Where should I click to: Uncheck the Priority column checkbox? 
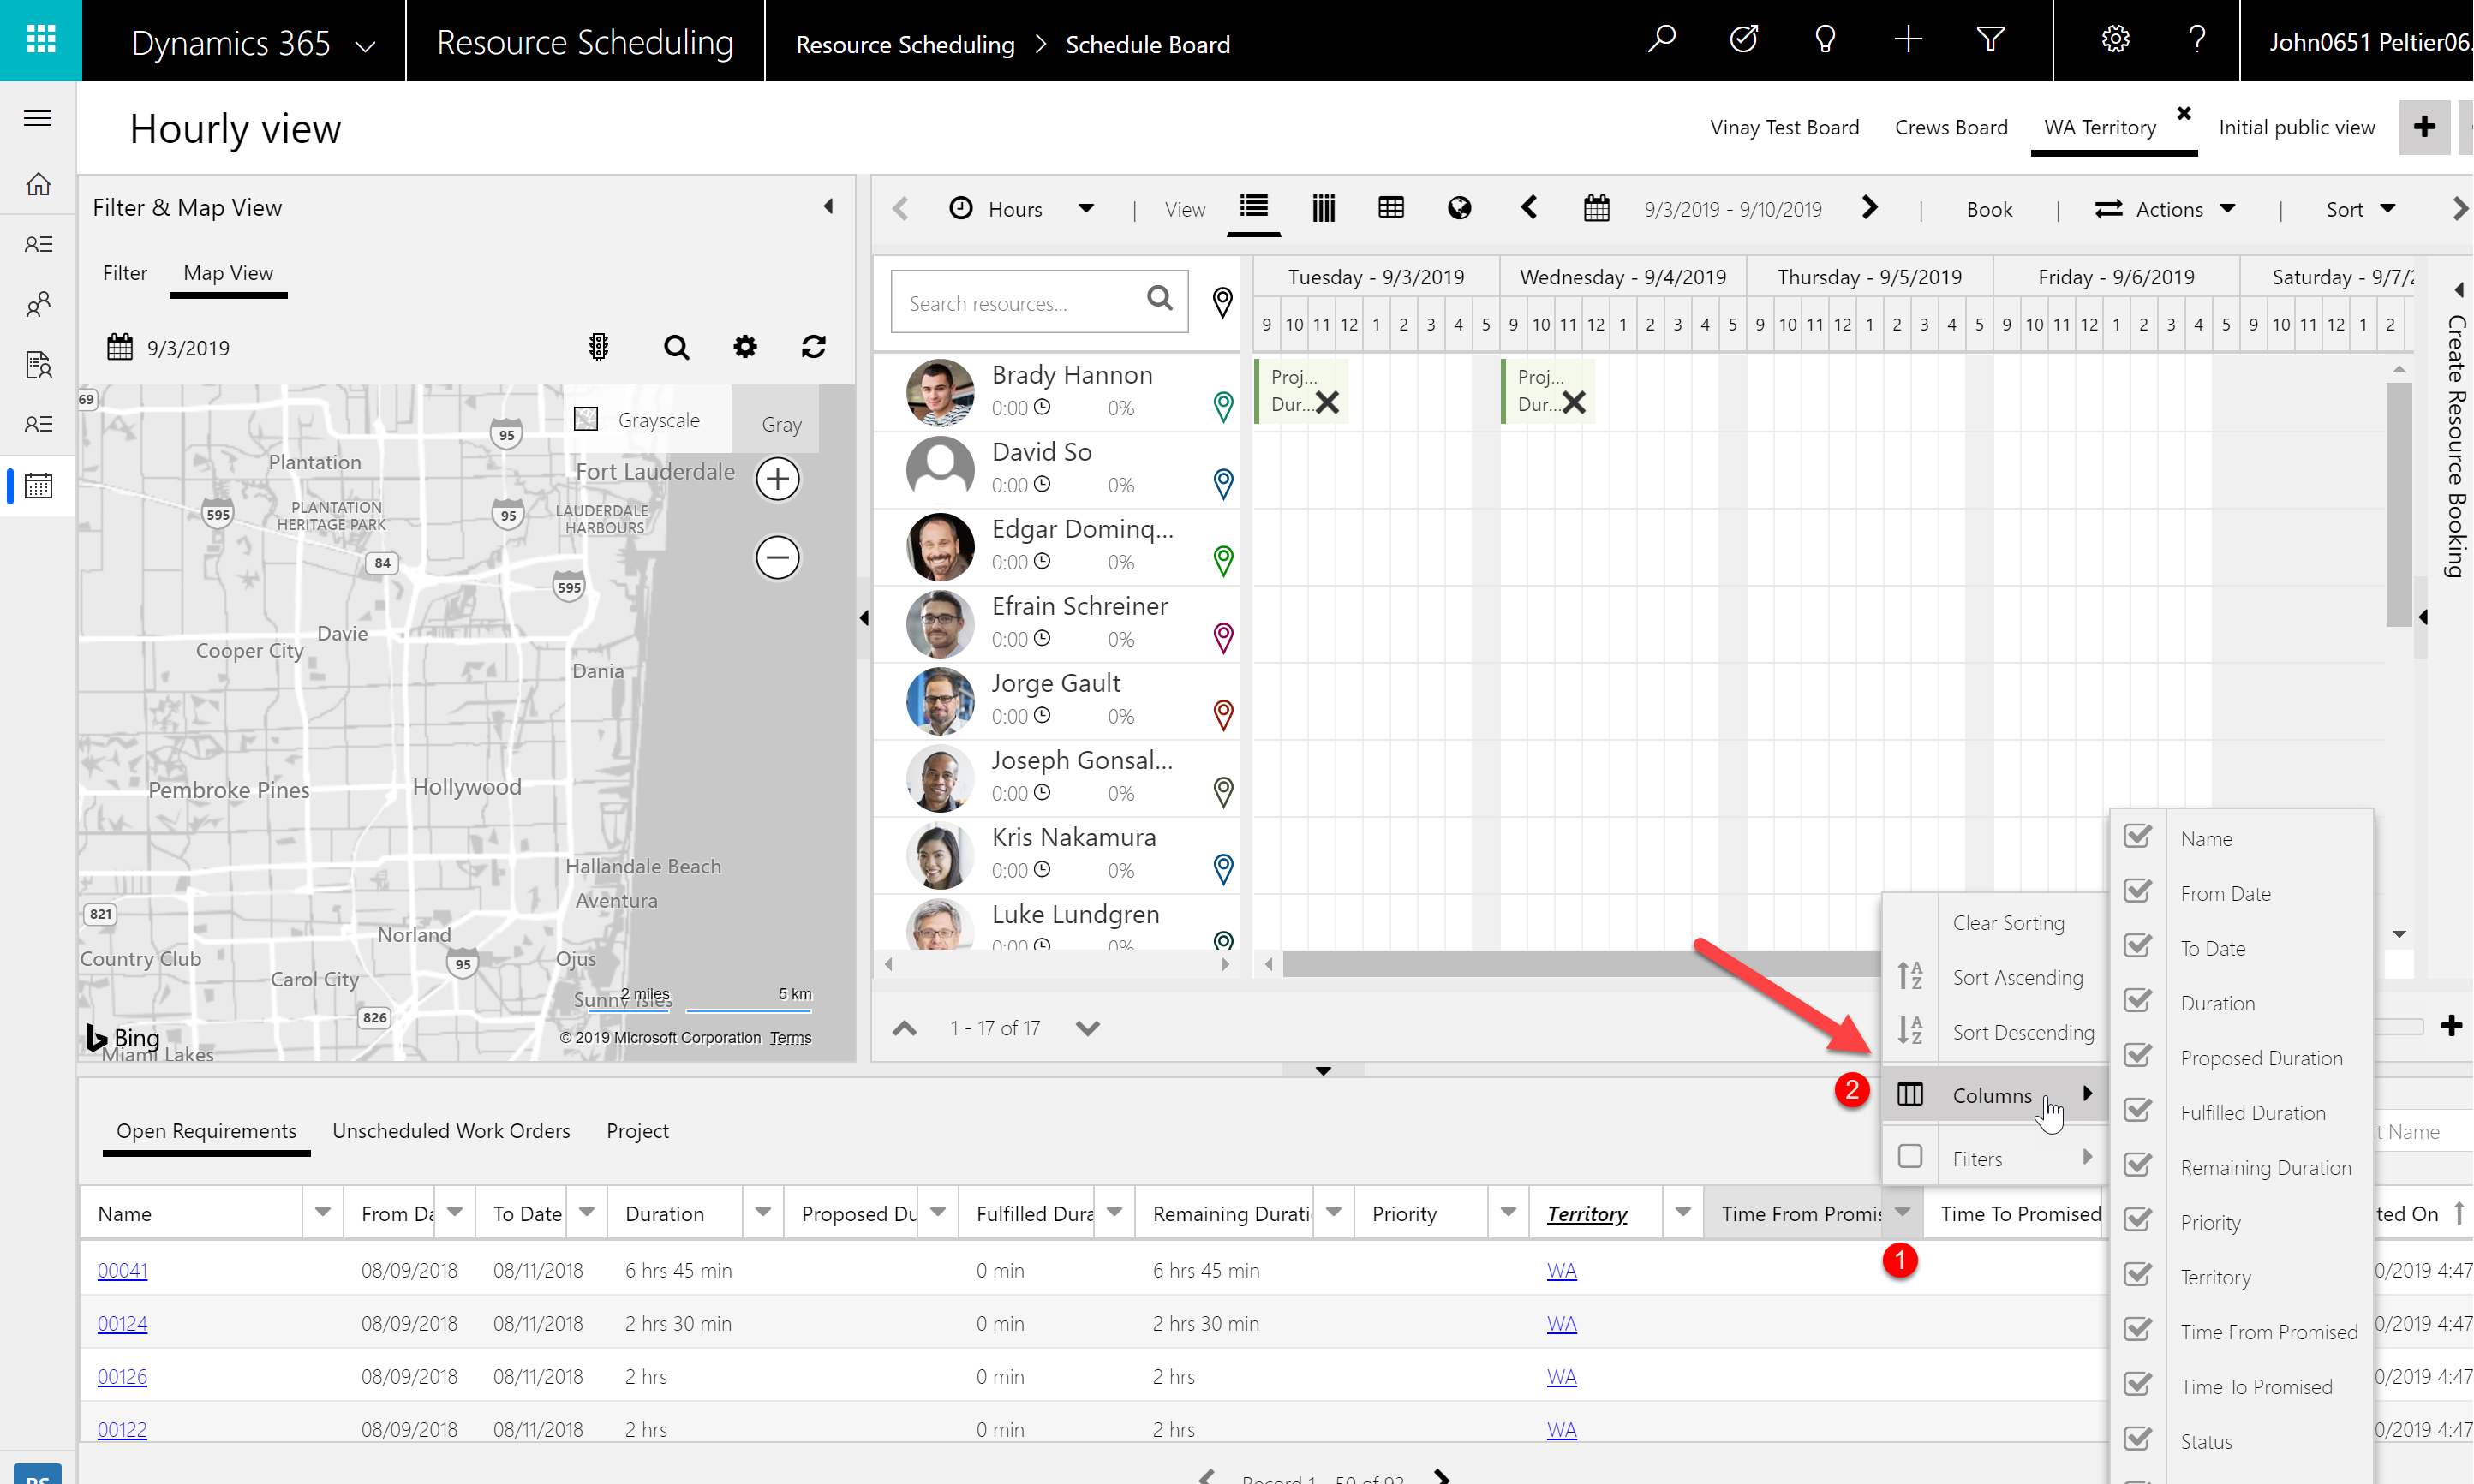click(x=2139, y=1221)
